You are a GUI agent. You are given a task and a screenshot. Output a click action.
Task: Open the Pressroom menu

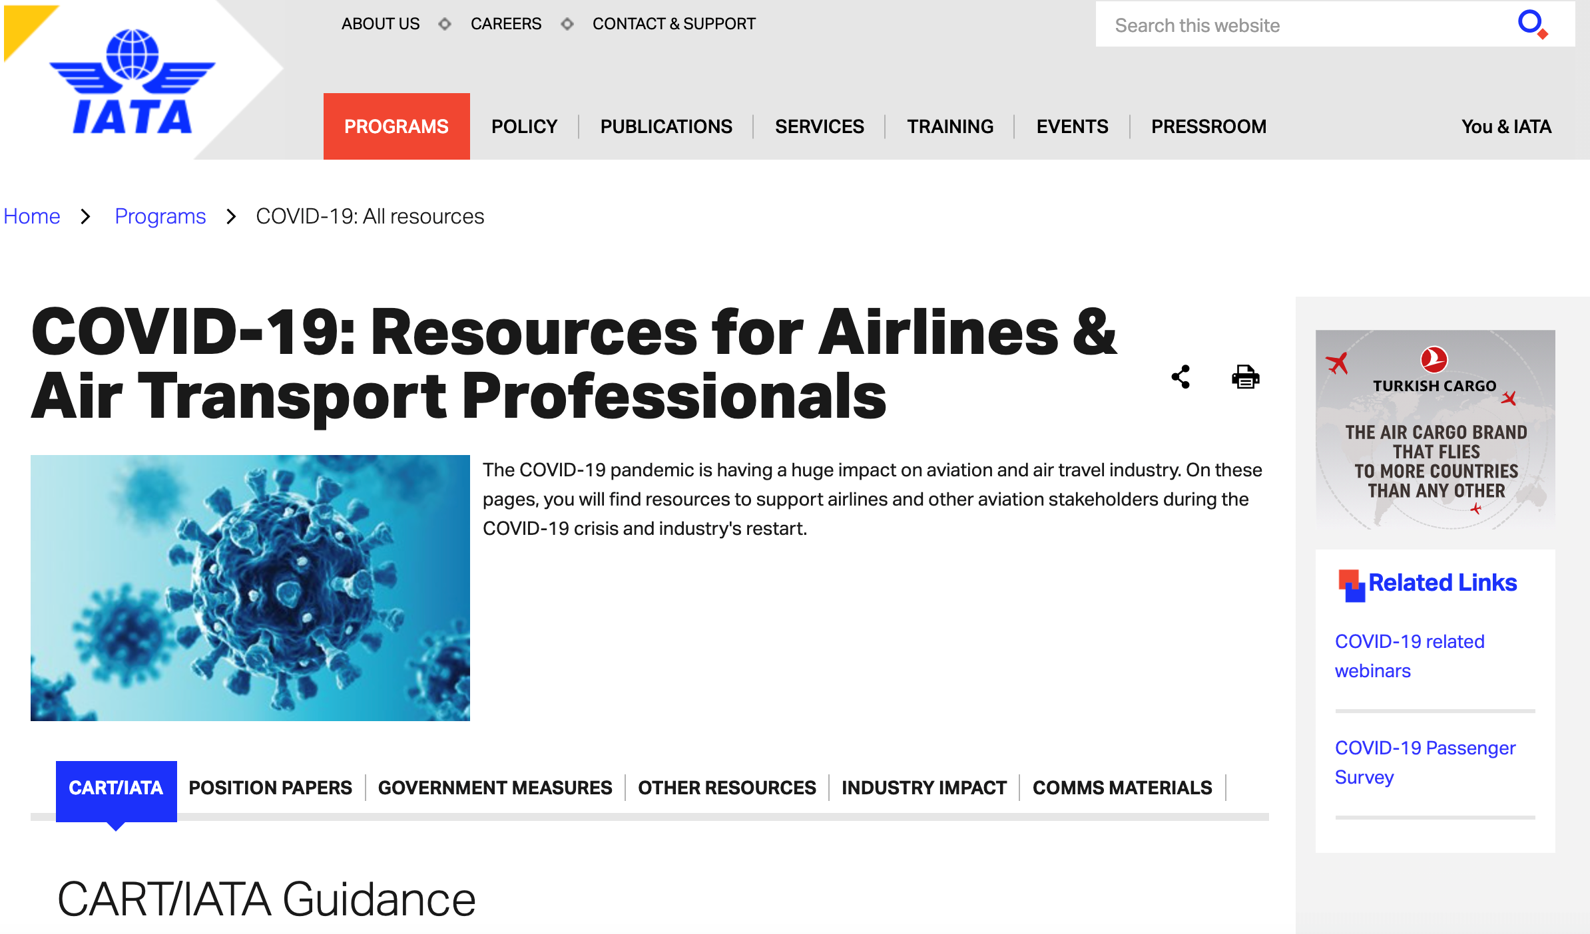tap(1208, 126)
